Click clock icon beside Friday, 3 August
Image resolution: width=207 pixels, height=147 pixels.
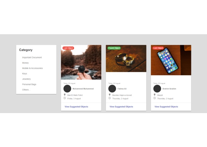[x=65, y=98]
